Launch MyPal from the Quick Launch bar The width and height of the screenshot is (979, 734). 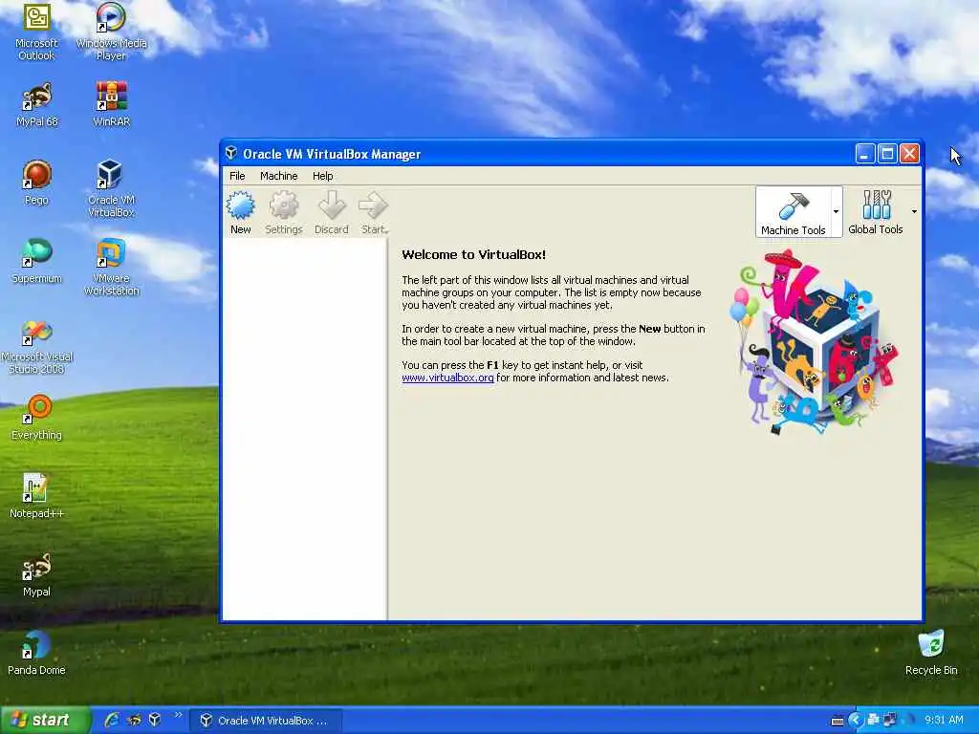click(134, 721)
